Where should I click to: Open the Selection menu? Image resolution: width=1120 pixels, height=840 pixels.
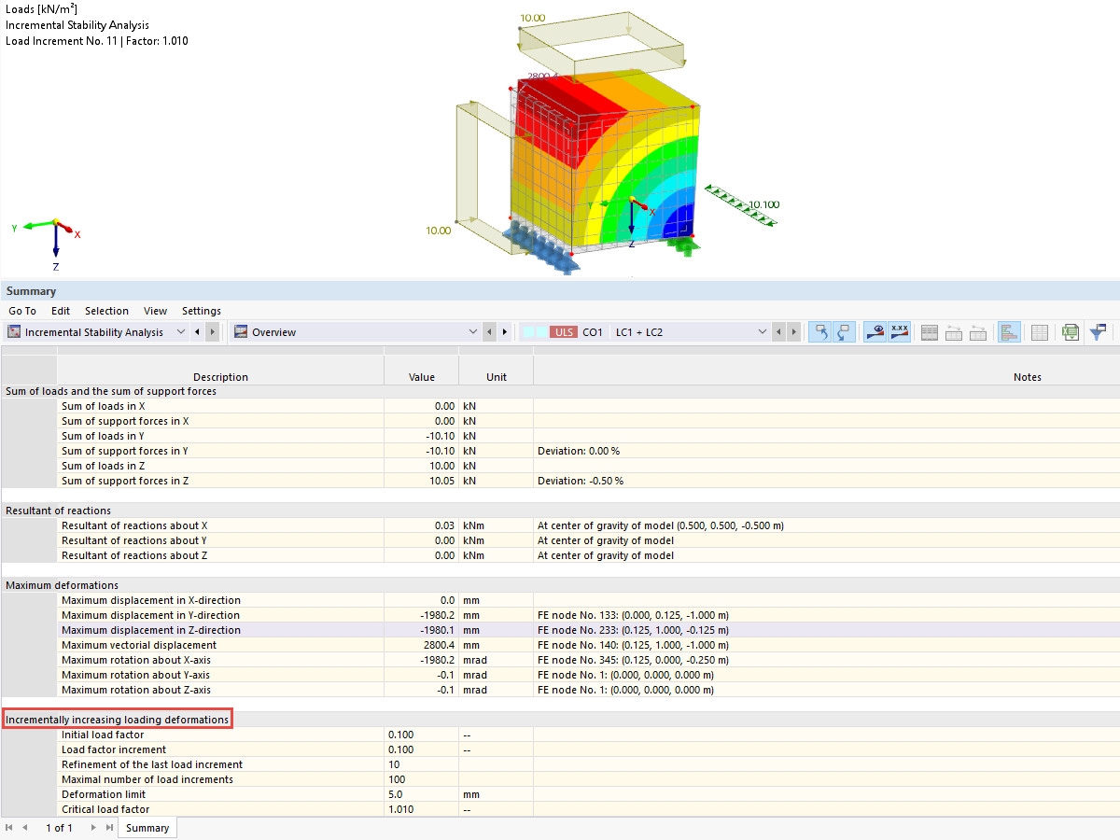(x=106, y=311)
